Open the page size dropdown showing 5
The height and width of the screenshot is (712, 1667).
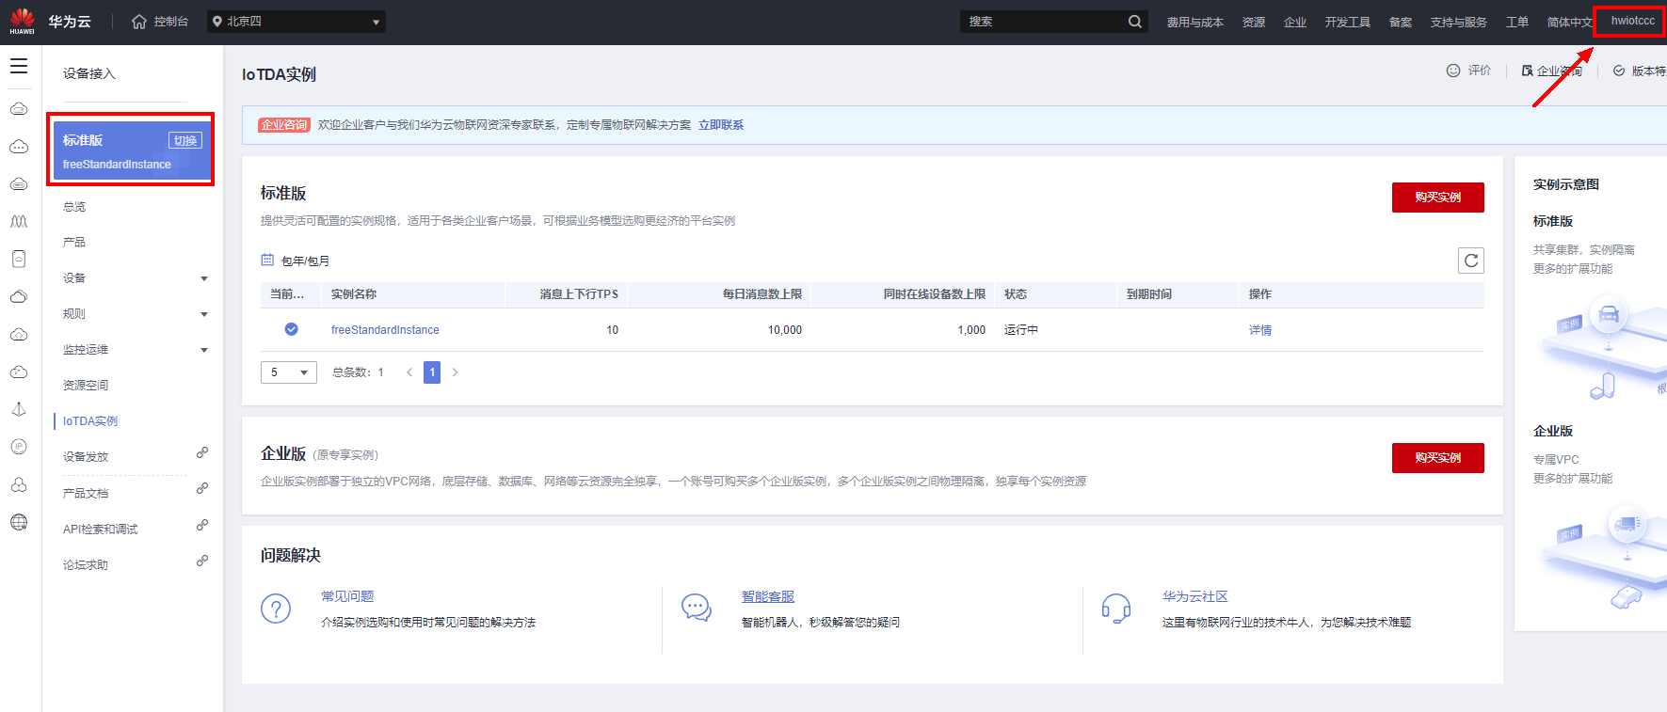coord(289,372)
